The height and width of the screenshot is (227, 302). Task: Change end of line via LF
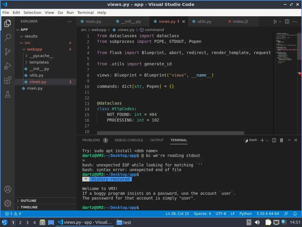[x=233, y=214]
